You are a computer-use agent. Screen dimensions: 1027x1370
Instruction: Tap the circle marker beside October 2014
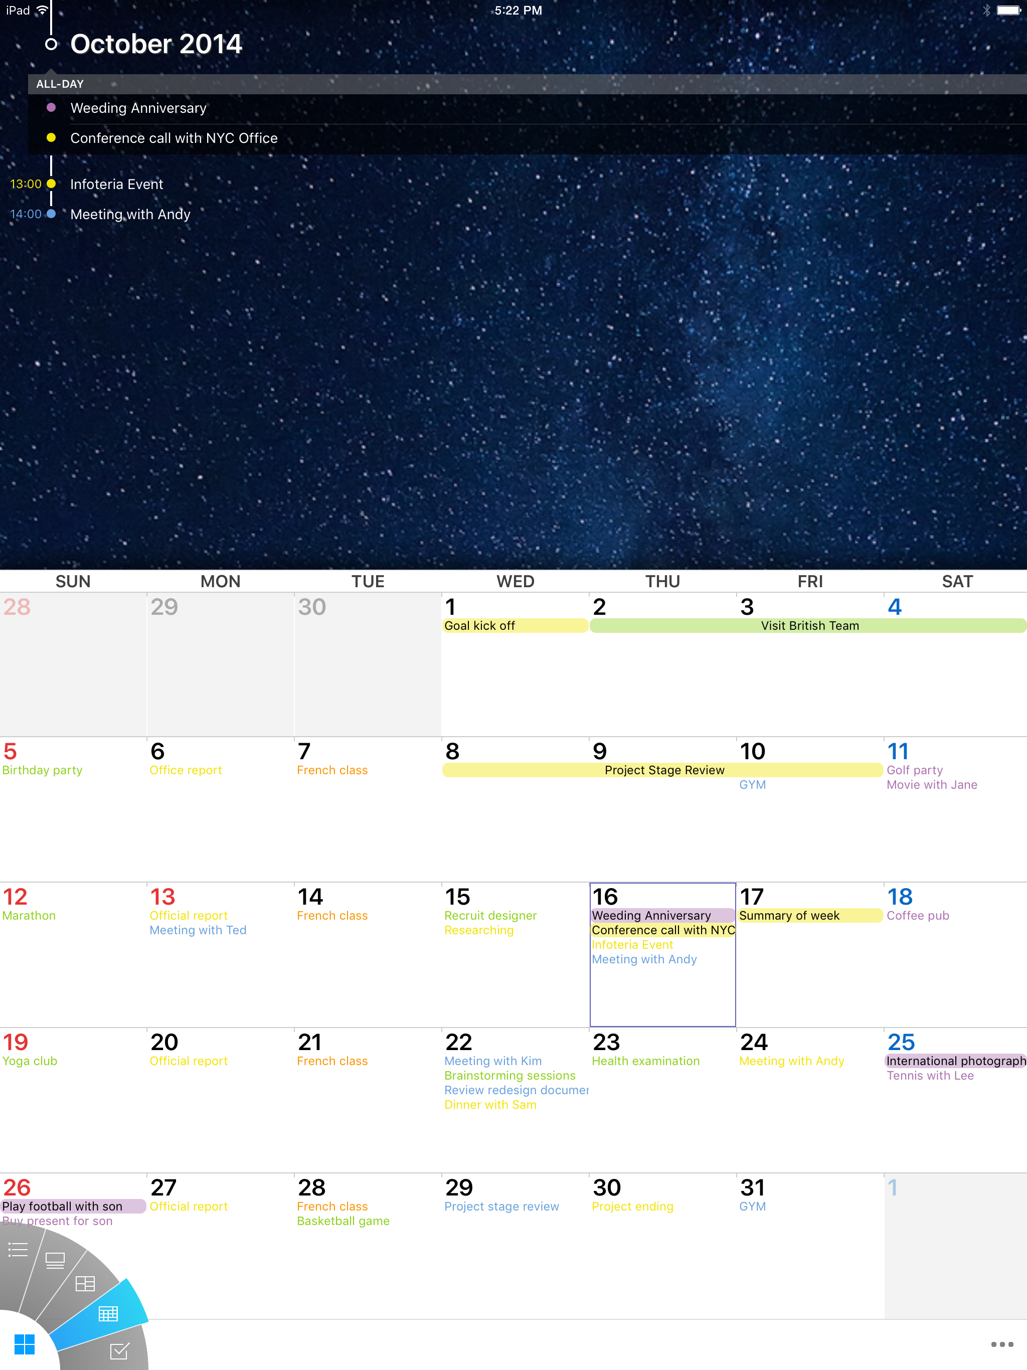[x=52, y=44]
